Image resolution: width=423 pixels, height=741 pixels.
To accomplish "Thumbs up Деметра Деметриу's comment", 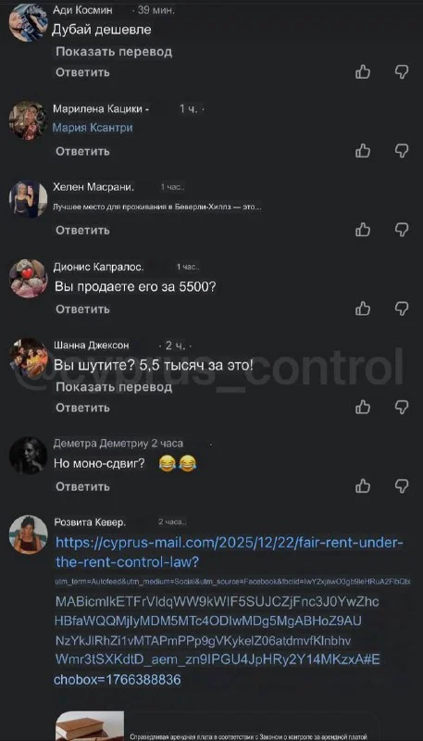I will tap(363, 486).
